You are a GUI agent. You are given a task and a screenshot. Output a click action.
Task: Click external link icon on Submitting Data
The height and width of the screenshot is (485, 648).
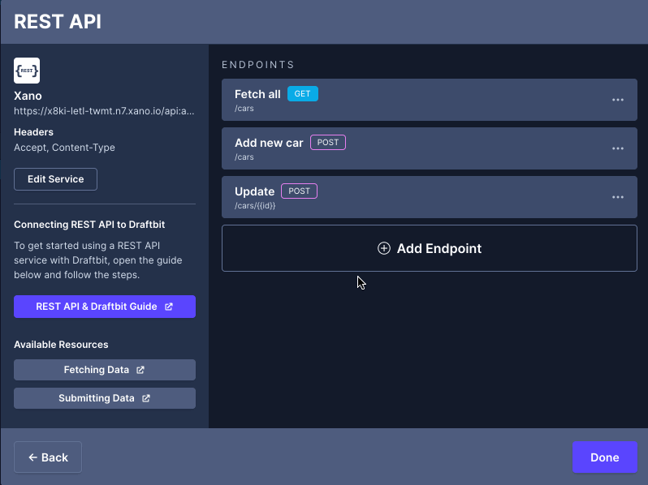tap(146, 398)
